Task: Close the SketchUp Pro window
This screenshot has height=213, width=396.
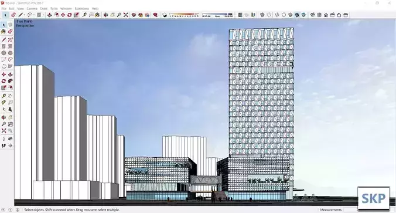Action: tap(389, 3)
